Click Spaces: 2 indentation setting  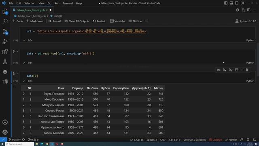point(152,140)
